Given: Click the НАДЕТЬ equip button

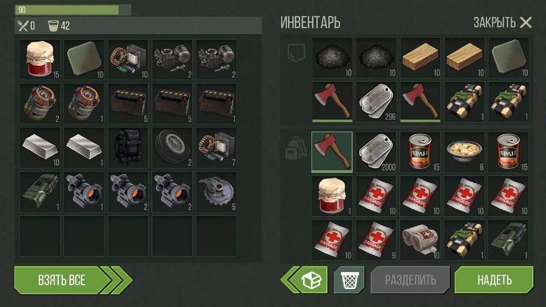Looking at the screenshot, I should tap(494, 280).
